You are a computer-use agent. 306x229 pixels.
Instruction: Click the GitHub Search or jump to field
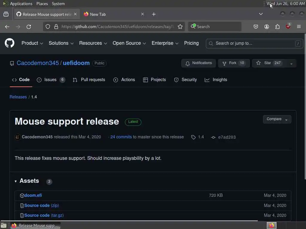[255, 44]
